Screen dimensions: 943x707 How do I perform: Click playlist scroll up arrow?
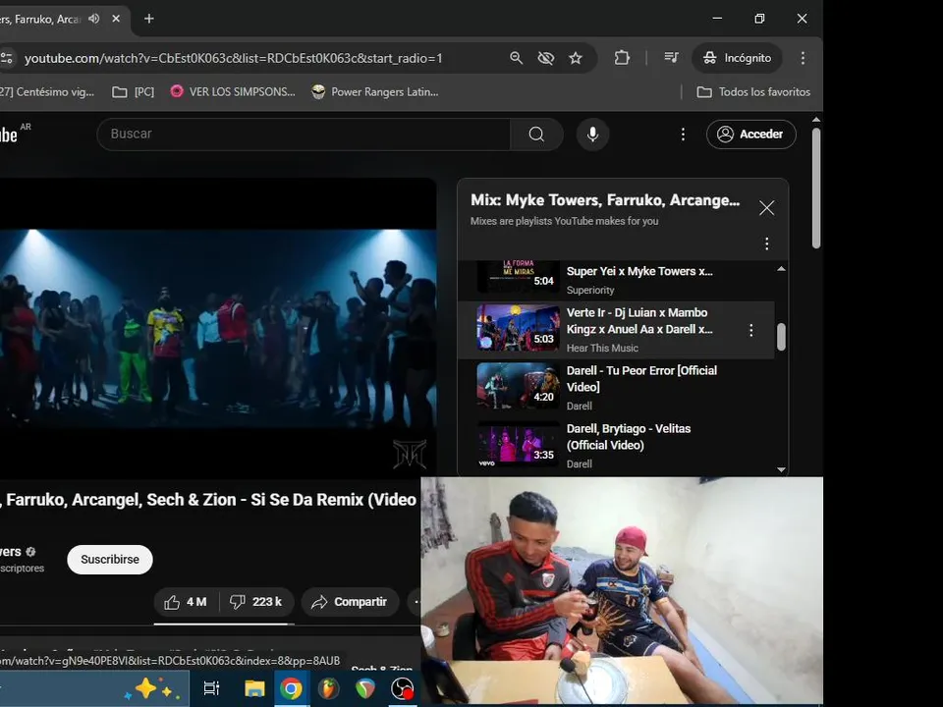[781, 269]
